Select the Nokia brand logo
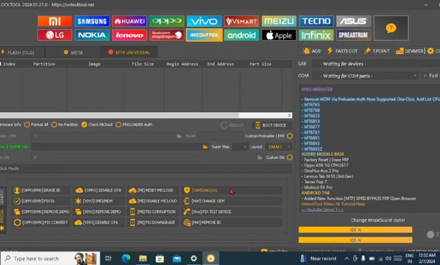The width and height of the screenshot is (440, 265). 92,35
